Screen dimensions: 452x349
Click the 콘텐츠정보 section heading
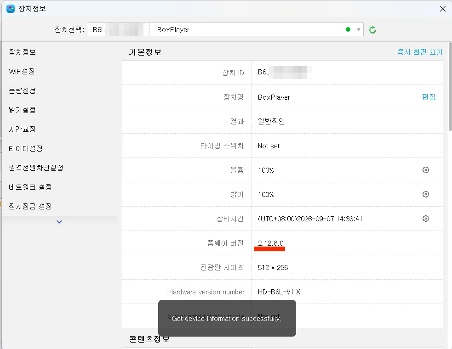coord(149,339)
